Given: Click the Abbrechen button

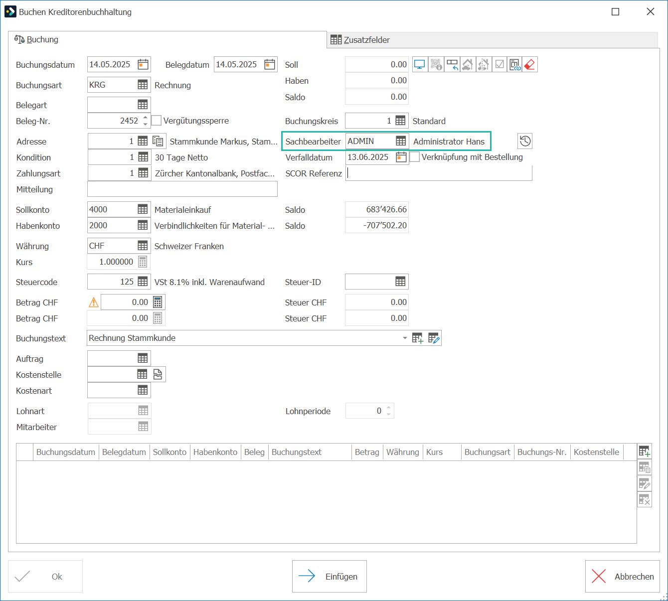Looking at the screenshot, I should [x=623, y=576].
